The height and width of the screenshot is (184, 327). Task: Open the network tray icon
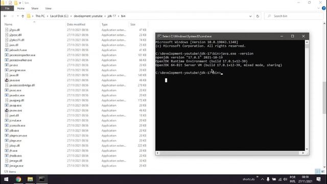point(280,179)
